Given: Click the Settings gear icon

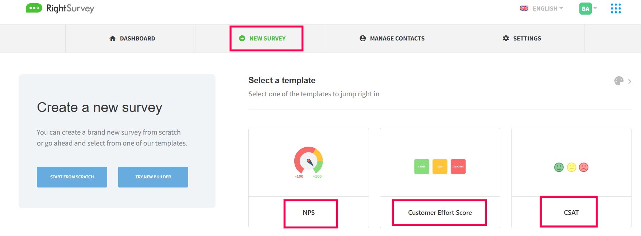Looking at the screenshot, I should [x=506, y=38].
